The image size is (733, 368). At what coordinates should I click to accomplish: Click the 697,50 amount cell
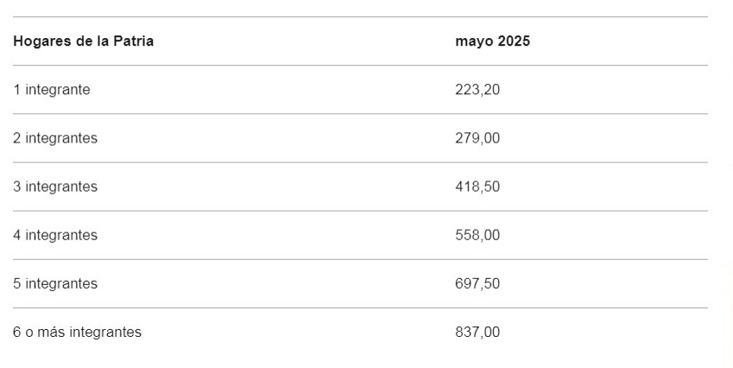(477, 284)
